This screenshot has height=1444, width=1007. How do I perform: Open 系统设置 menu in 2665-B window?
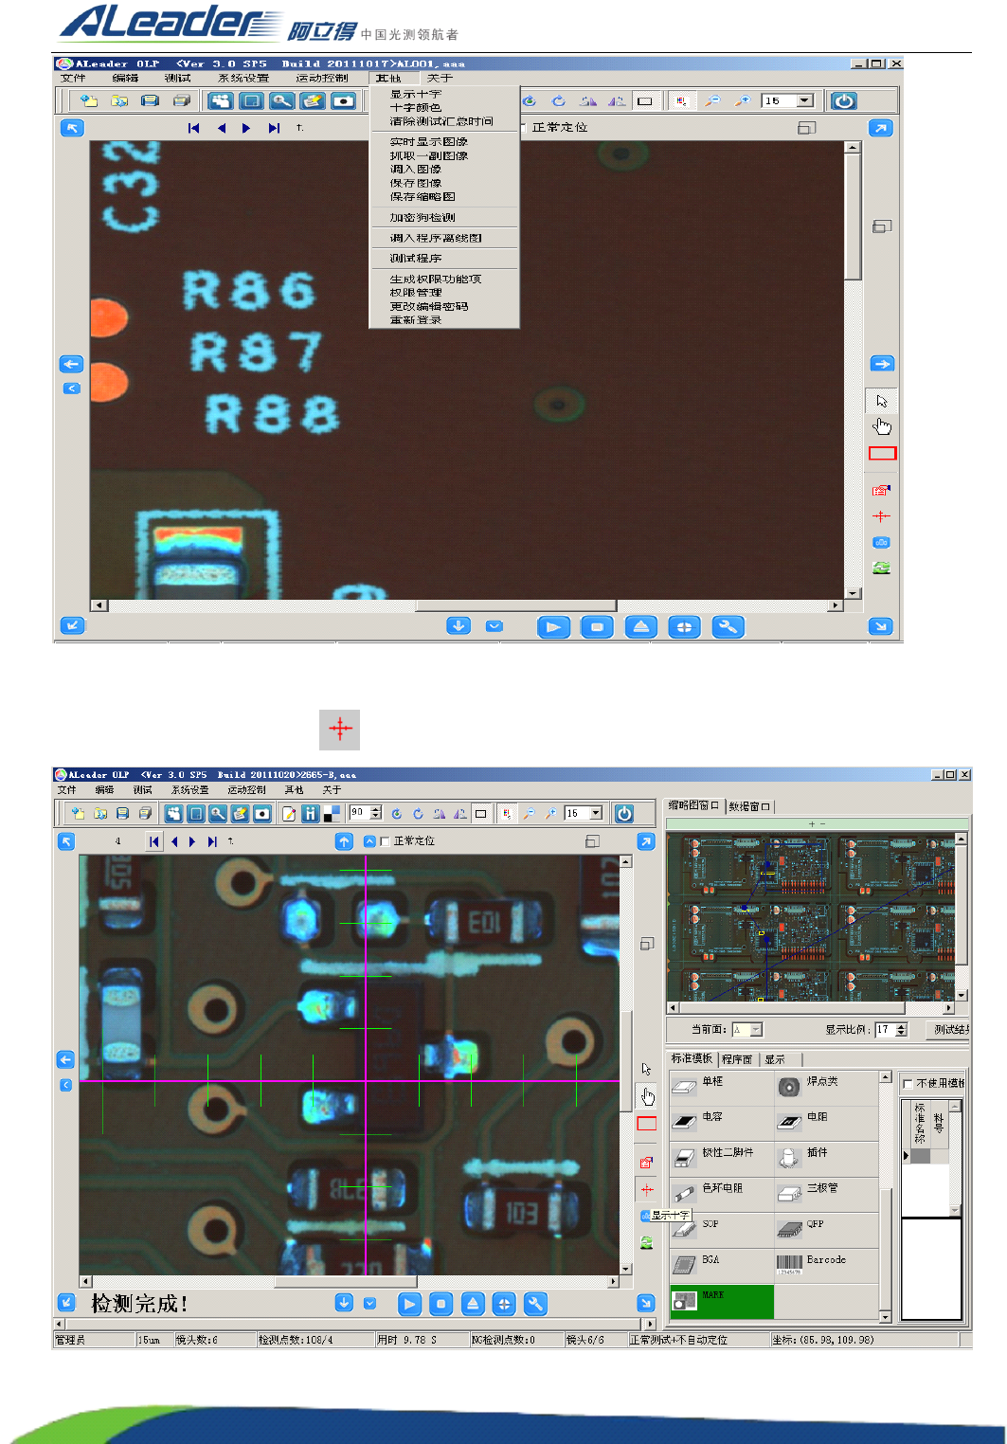pyautogui.click(x=189, y=790)
